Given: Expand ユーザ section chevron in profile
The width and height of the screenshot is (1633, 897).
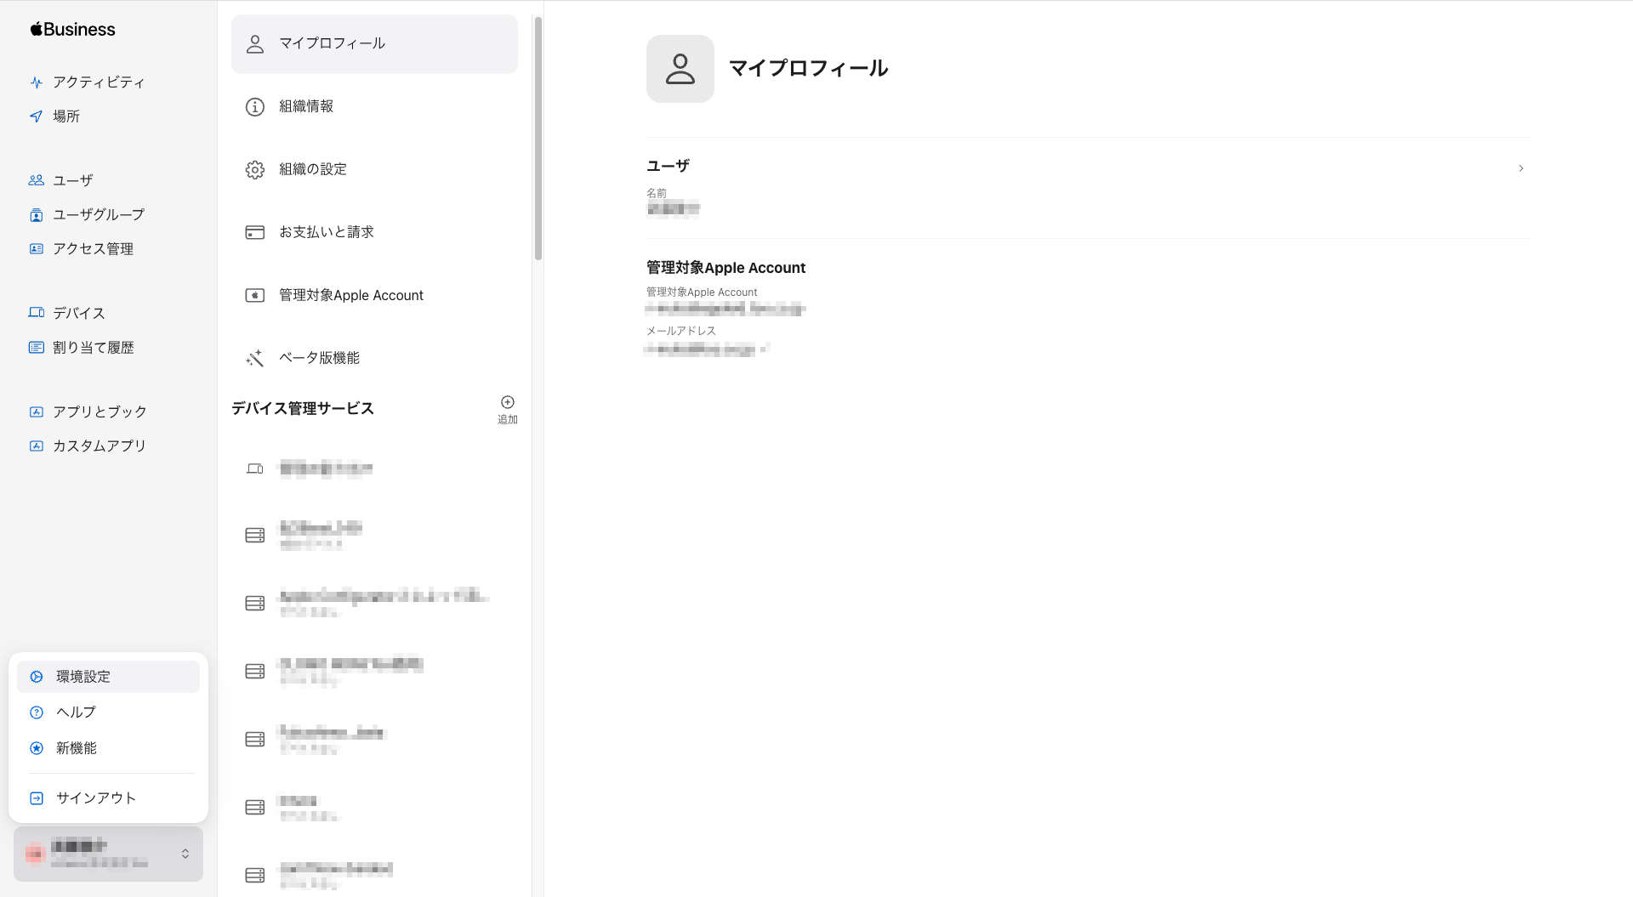Looking at the screenshot, I should coord(1521,168).
